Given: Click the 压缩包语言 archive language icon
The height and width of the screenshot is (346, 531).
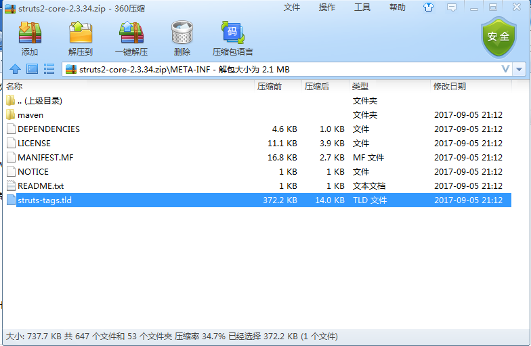Looking at the screenshot, I should coord(233,33).
